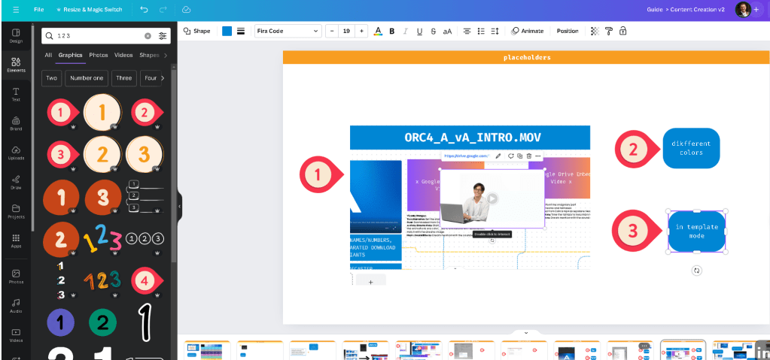Image resolution: width=770 pixels, height=360 pixels.
Task: Check the cloud save status icon
Action: [186, 9]
